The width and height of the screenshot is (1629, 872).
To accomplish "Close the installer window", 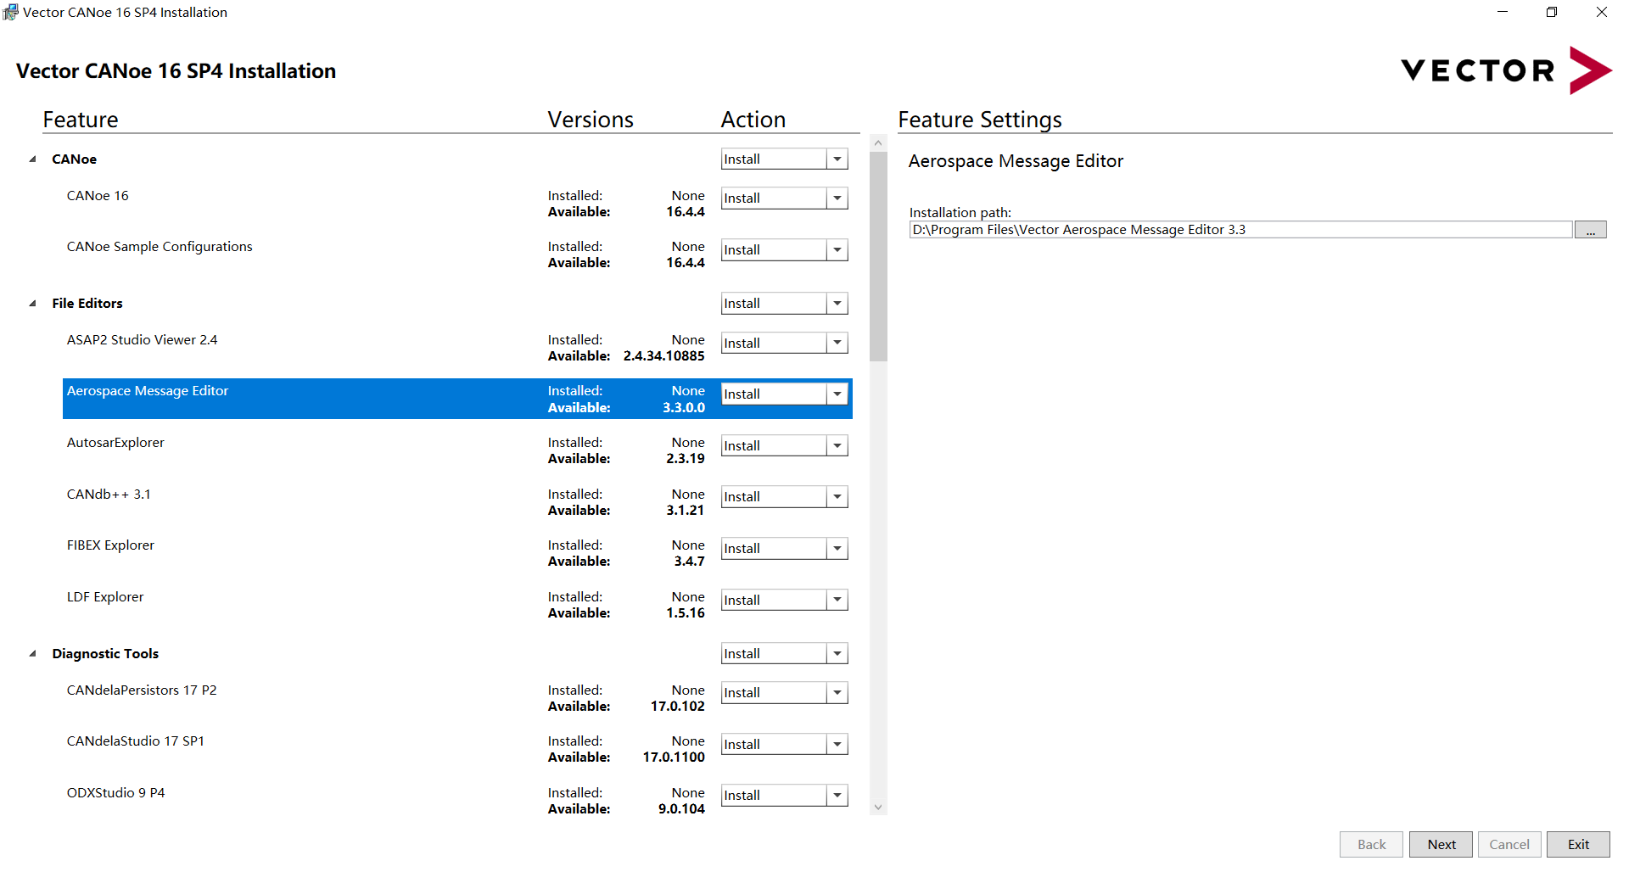I will tap(1602, 12).
